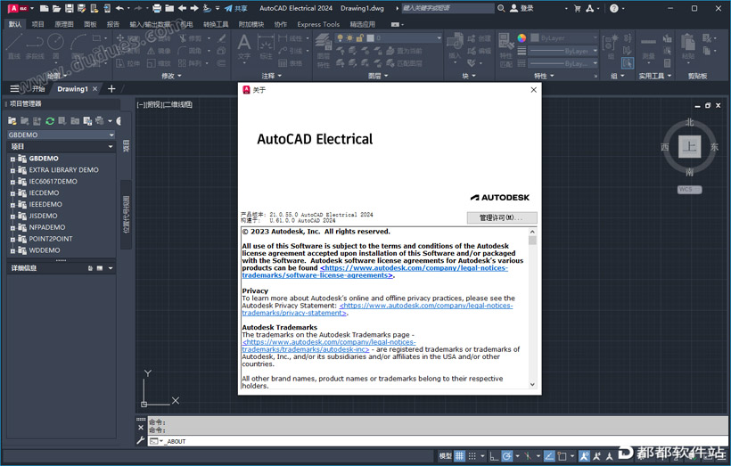Click the search magnifier icon

click(x=501, y=8)
